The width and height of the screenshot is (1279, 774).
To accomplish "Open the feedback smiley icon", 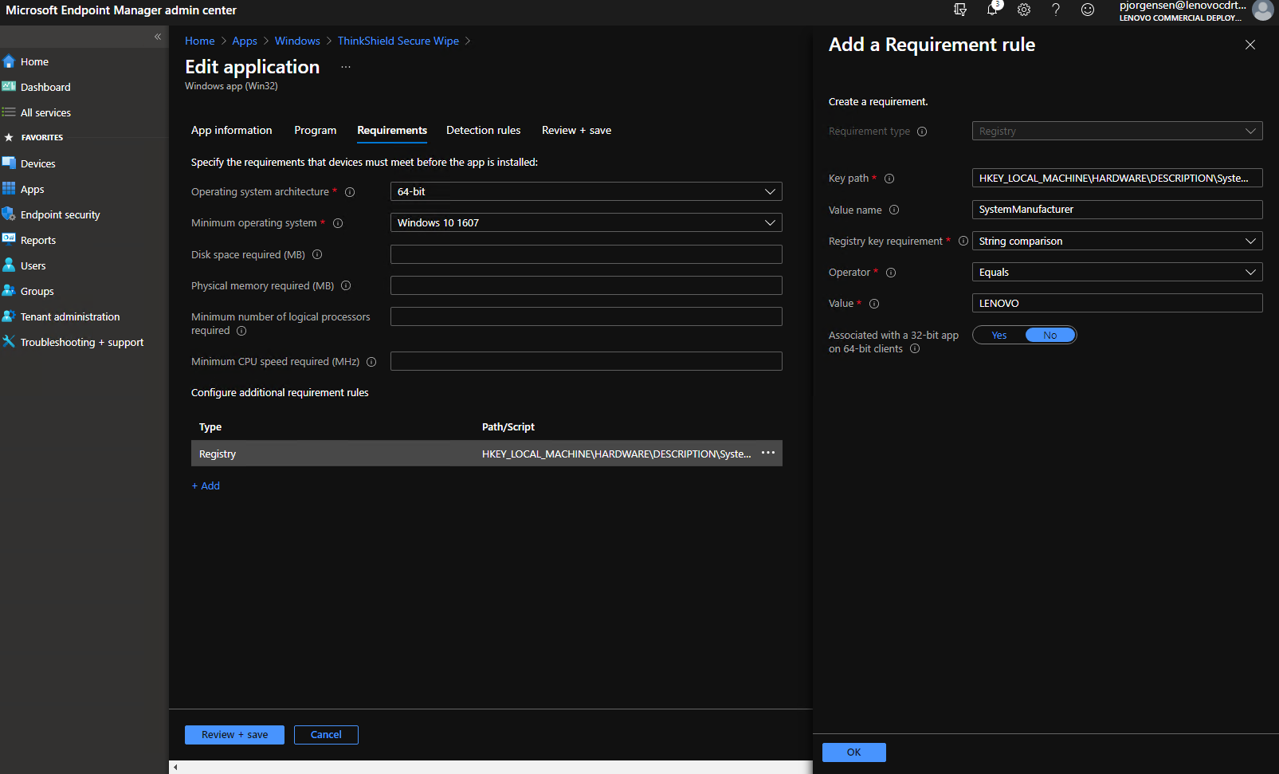I will 1088,10.
